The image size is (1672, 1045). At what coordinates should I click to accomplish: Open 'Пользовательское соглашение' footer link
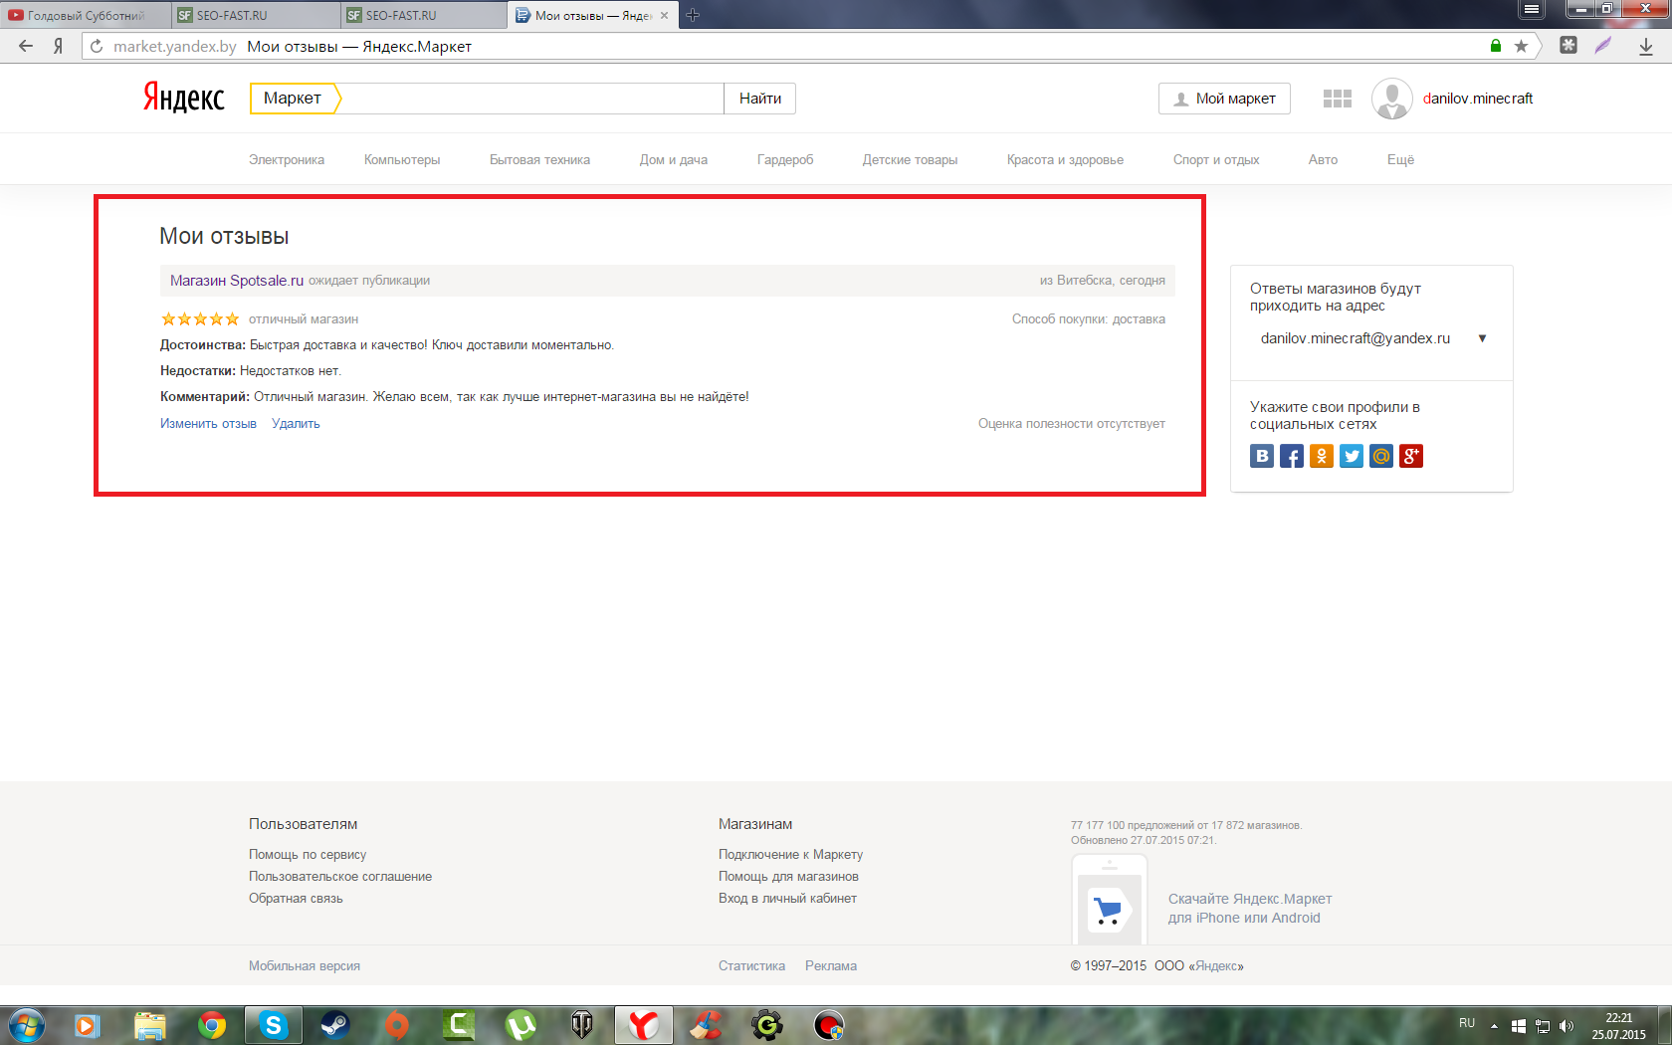(x=340, y=876)
